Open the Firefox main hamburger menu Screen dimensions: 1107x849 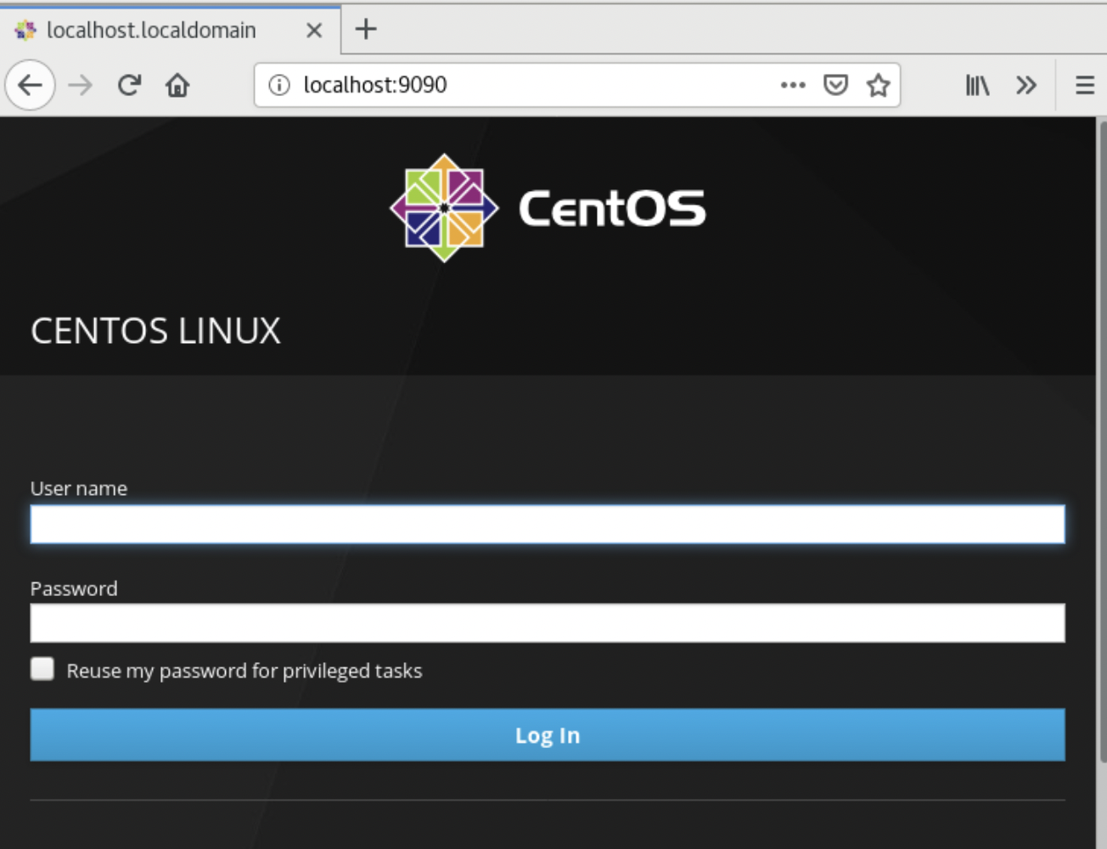click(1084, 85)
